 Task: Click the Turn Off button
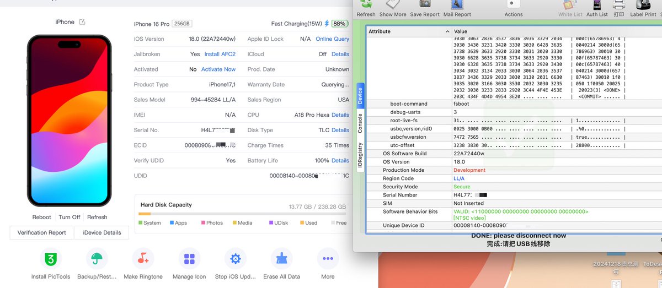70,217
